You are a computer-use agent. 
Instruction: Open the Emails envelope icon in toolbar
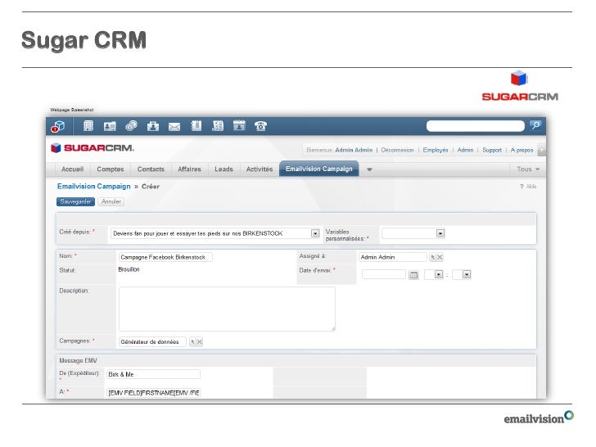174,126
